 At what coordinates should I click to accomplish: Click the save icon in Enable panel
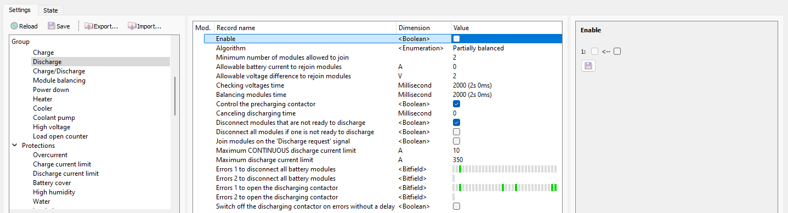(x=588, y=66)
